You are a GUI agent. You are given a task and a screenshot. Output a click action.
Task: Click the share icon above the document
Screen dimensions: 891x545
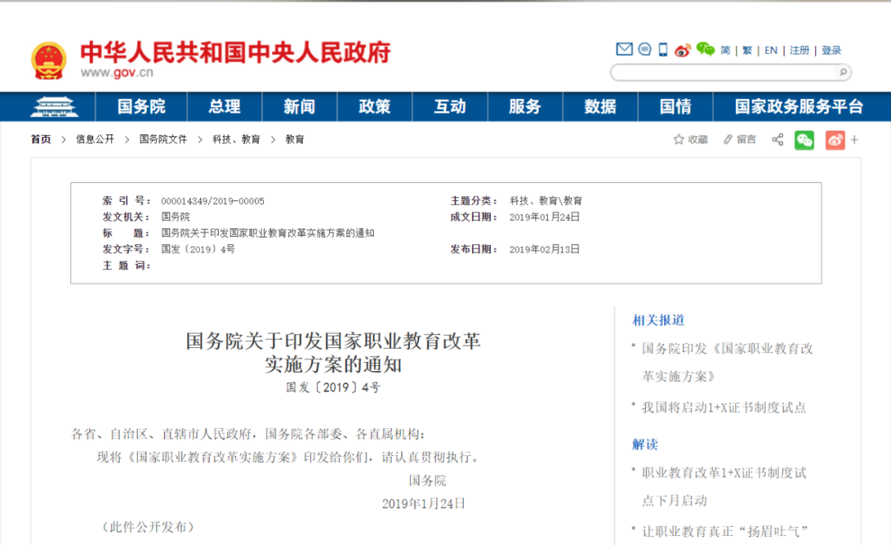pyautogui.click(x=777, y=139)
